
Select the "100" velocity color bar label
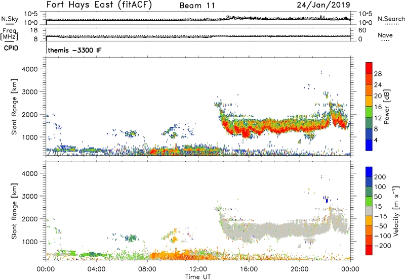[x=380, y=186]
